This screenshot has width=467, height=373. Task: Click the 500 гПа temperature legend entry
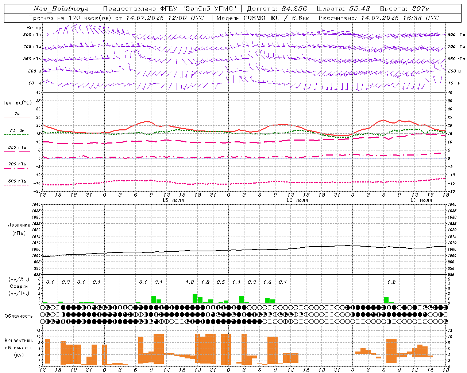[x=17, y=181]
